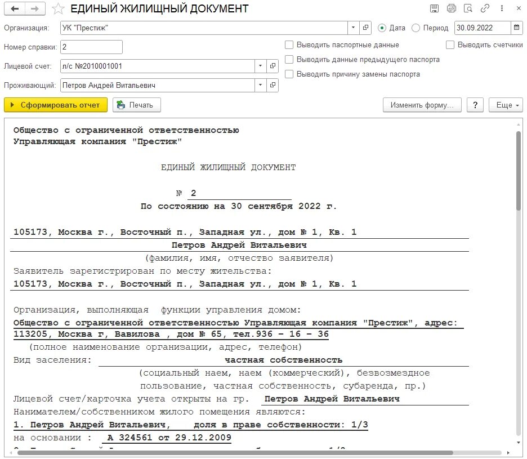Copy a link using the chain icon

[485, 8]
